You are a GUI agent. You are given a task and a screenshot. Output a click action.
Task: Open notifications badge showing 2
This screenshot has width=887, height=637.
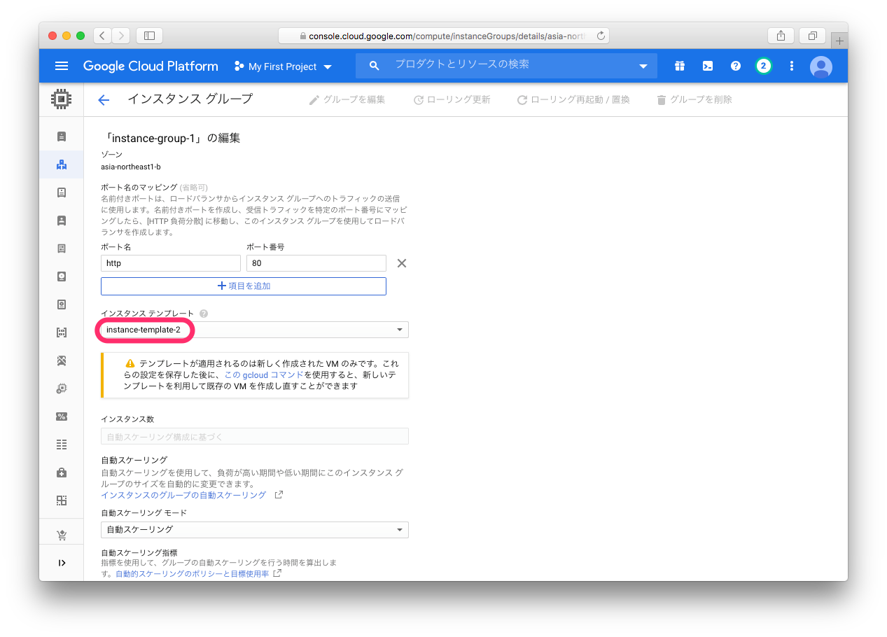point(763,66)
